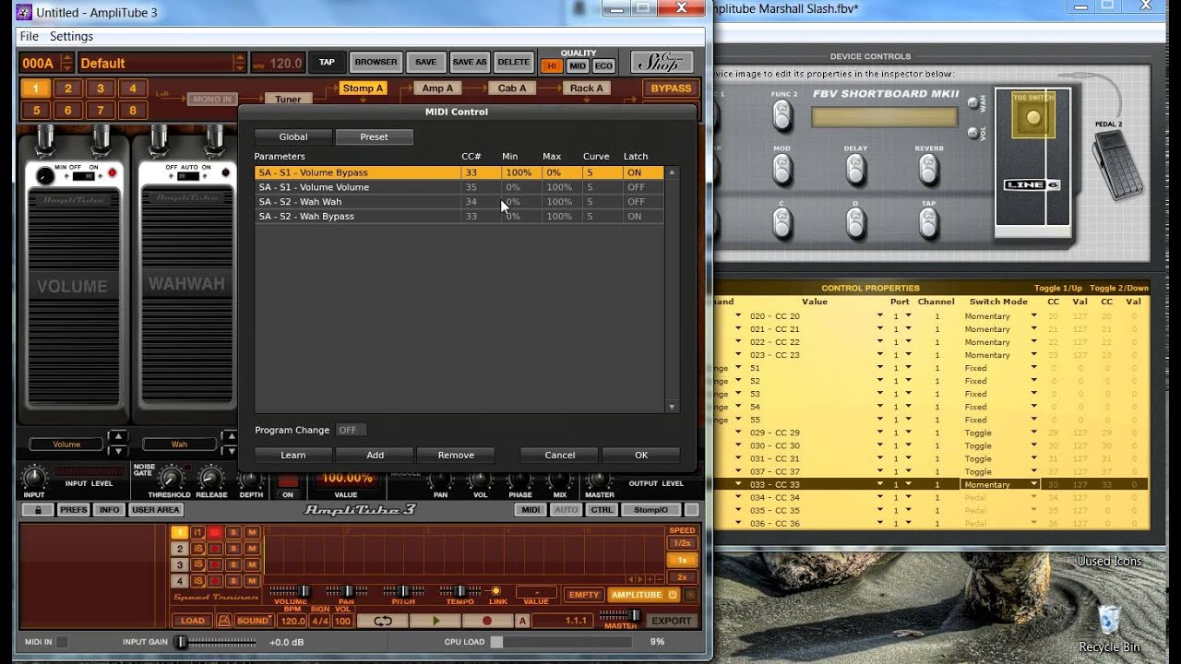
Task: Mute track 3 in the recorder
Action: (x=251, y=565)
